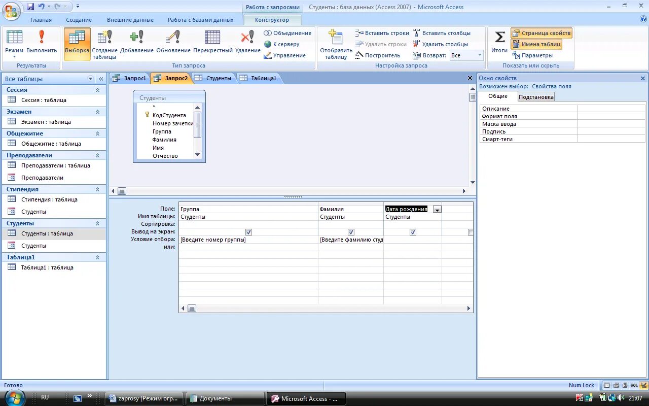This screenshot has height=406, width=649.
Task: Select Фамилия in Студенты field list
Action: click(164, 140)
